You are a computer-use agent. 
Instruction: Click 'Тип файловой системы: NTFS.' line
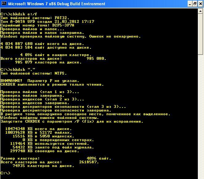[x=34, y=73]
